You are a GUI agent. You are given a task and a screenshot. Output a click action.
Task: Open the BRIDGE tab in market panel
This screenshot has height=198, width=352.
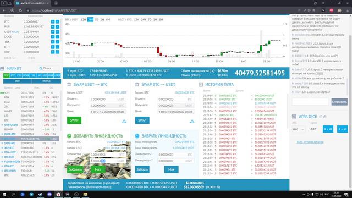(x=46, y=81)
